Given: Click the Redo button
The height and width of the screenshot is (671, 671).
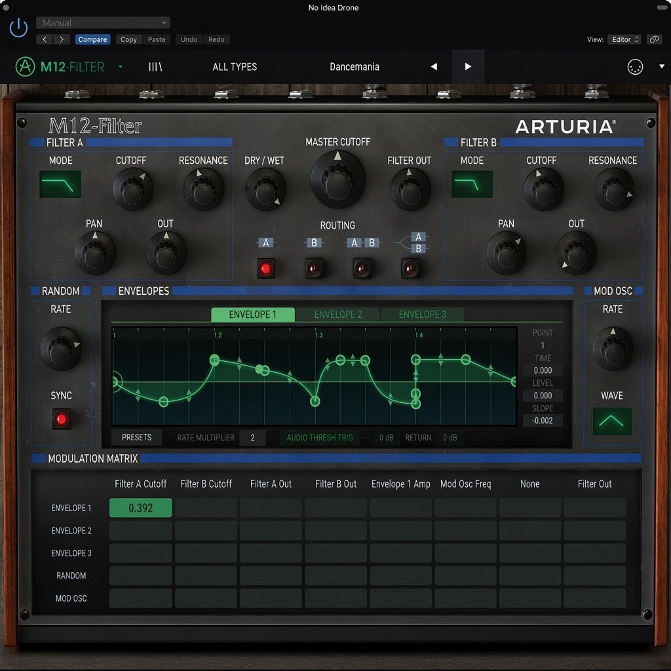Looking at the screenshot, I should click(216, 39).
